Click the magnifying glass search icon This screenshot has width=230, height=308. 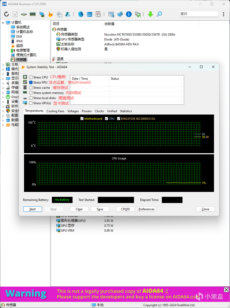tap(159, 14)
